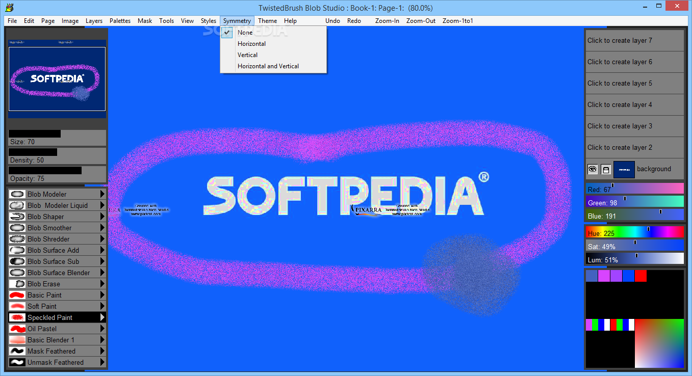Viewport: 692px width, 376px height.
Task: Click to create layer 7
Action: (x=634, y=40)
